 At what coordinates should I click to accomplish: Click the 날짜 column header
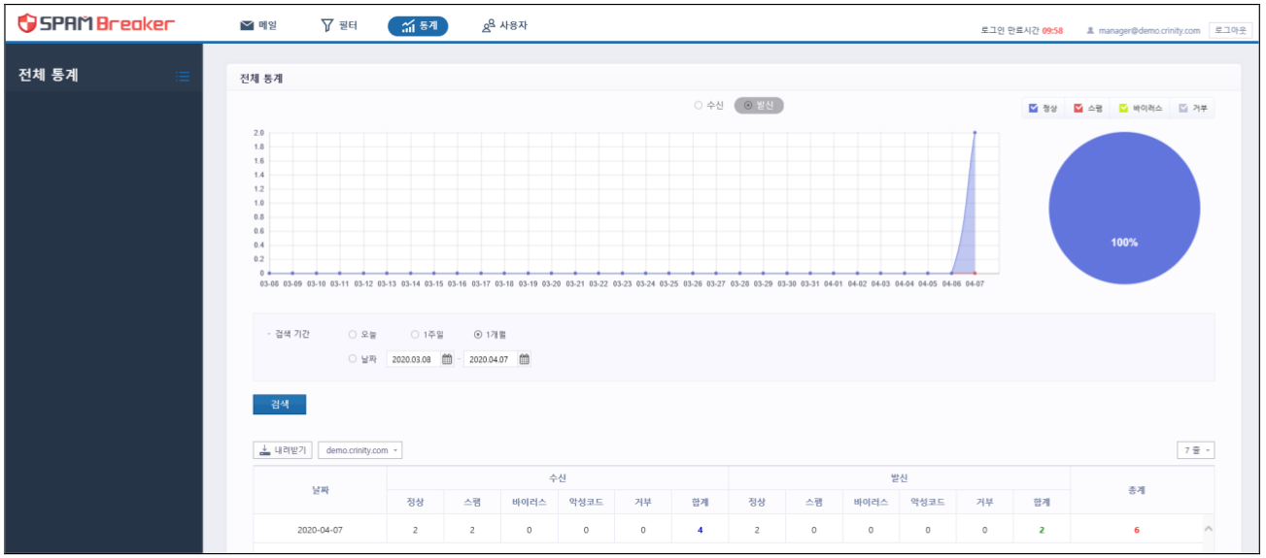(320, 490)
